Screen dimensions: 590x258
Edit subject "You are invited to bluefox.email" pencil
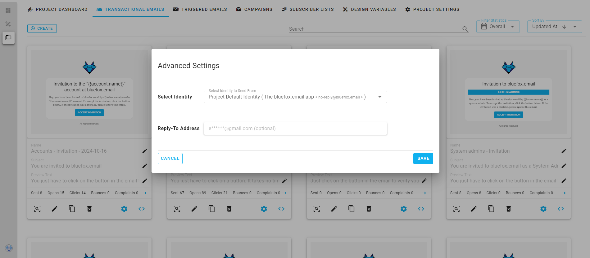(144, 166)
